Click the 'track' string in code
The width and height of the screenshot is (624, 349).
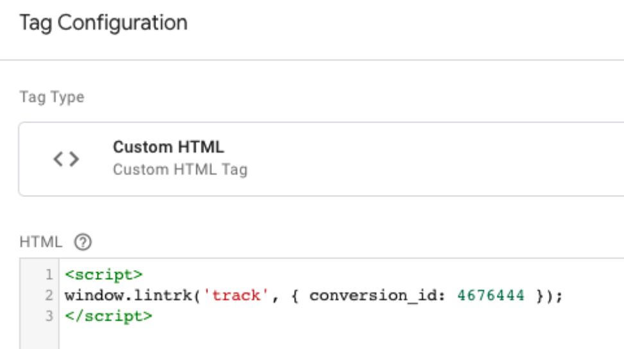(236, 295)
